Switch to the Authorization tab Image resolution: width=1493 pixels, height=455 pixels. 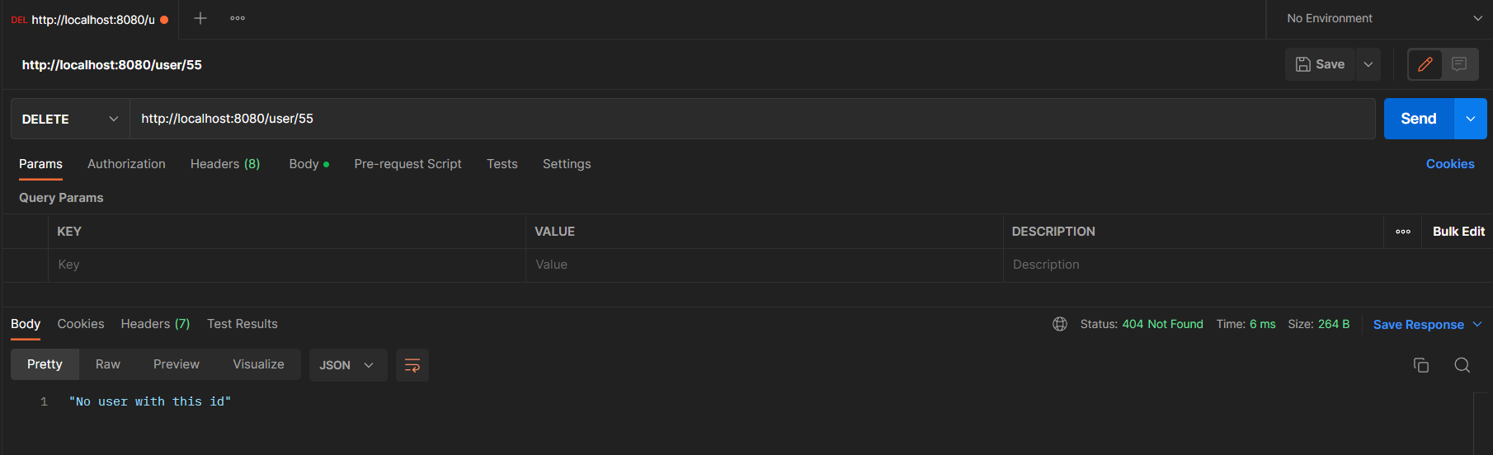coord(126,164)
